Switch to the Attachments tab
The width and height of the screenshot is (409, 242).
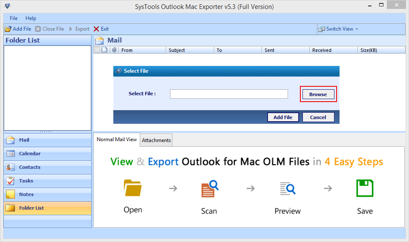(x=156, y=140)
